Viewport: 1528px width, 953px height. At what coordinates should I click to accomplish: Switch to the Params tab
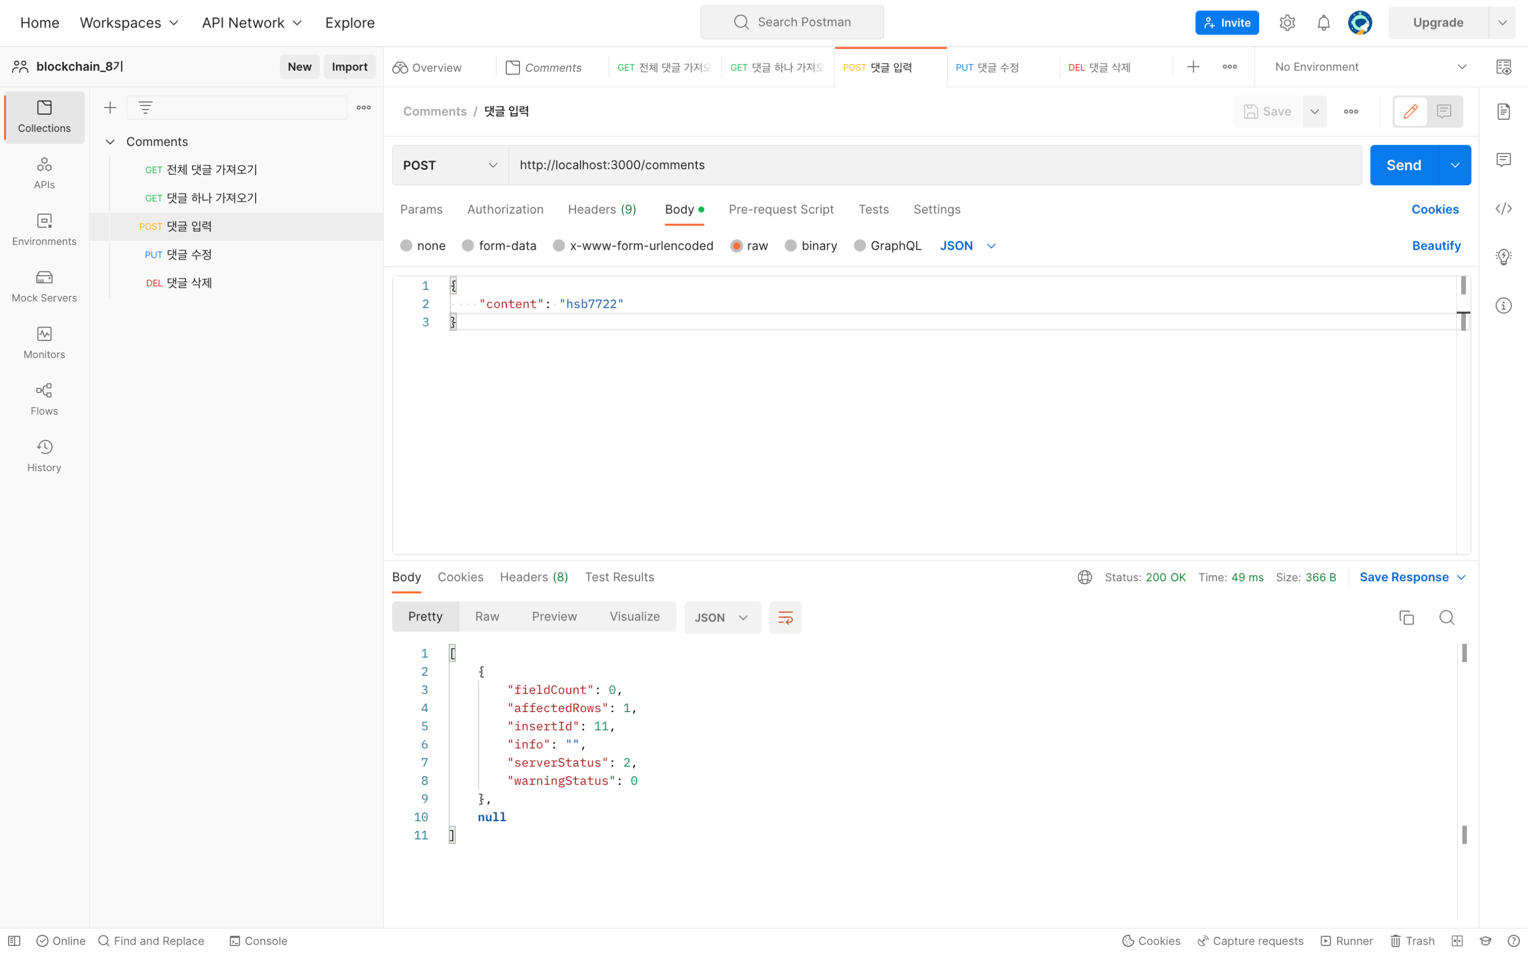tap(422, 209)
